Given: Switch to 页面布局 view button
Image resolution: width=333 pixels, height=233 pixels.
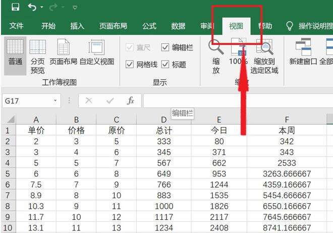Looking at the screenshot, I should [x=63, y=52].
